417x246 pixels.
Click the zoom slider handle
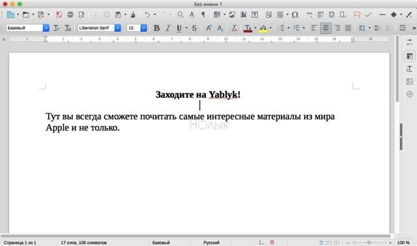click(x=369, y=243)
